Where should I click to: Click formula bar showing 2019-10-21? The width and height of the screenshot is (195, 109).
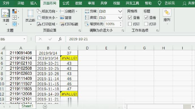pyautogui.click(x=131, y=39)
